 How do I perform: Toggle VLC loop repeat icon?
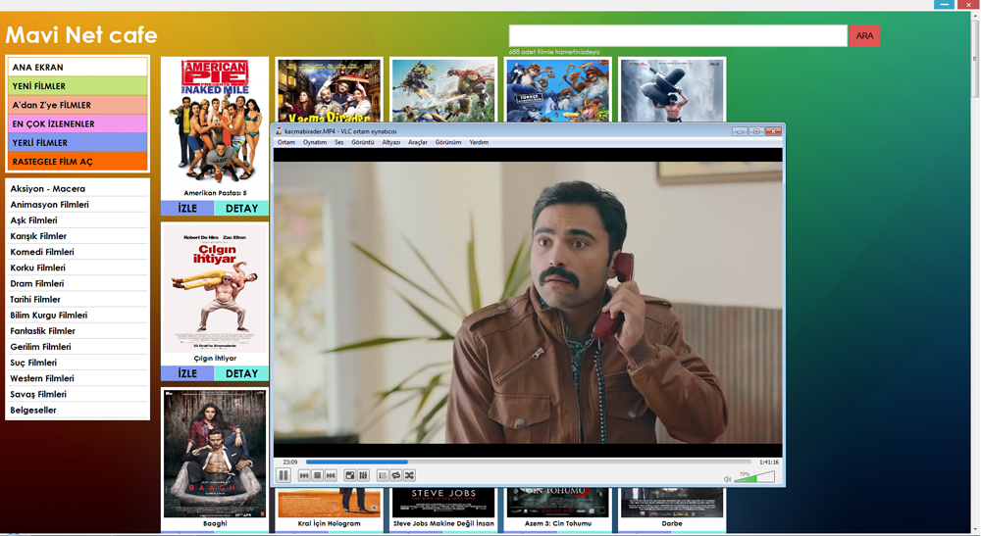396,475
